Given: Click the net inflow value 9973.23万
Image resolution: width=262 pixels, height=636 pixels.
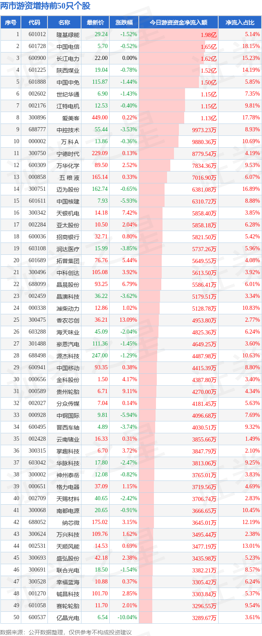Looking at the screenshot, I should [204, 130].
